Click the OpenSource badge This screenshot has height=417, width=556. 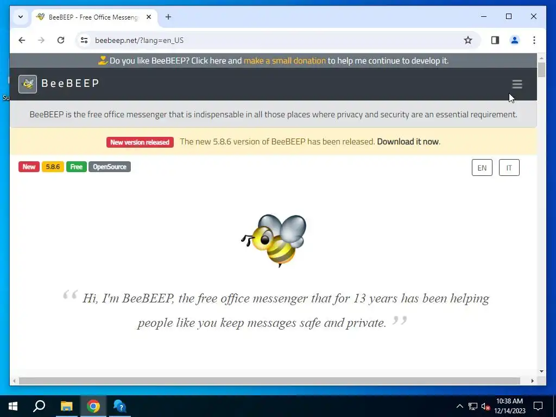point(110,167)
